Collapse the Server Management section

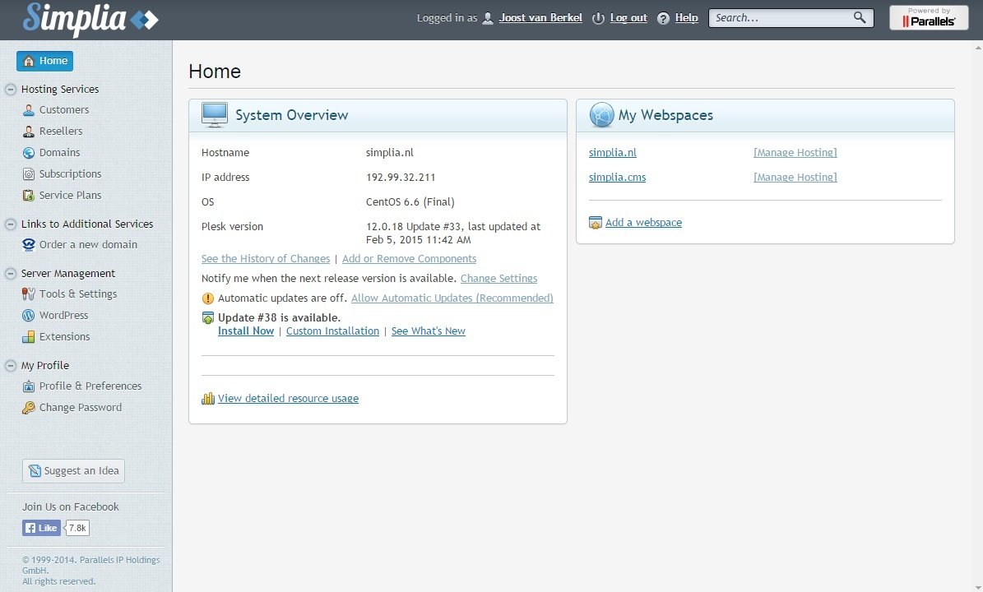[10, 274]
